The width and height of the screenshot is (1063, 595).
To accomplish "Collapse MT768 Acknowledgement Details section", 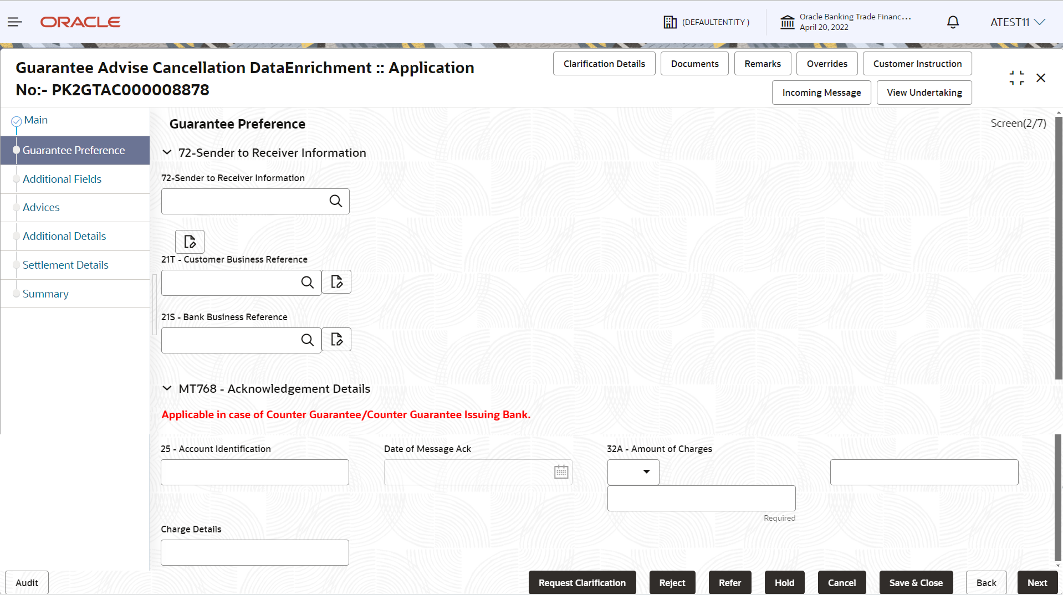I will click(x=167, y=388).
